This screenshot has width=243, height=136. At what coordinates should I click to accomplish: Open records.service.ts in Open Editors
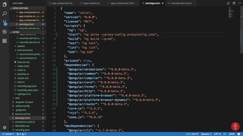28,28
